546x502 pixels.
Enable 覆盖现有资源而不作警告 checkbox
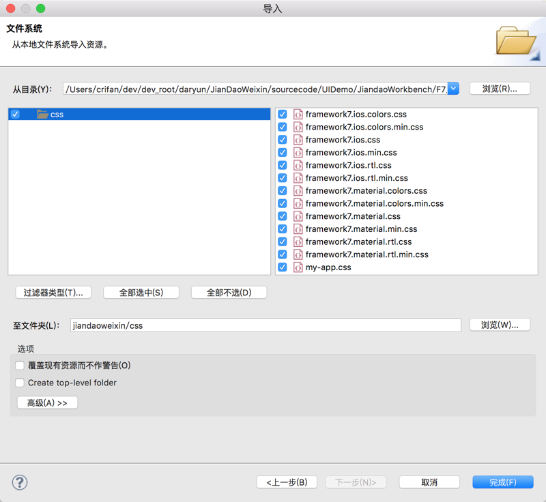pyautogui.click(x=20, y=366)
